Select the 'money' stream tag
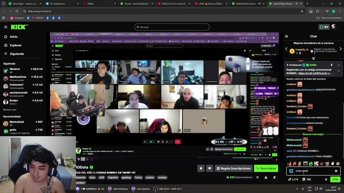The image size is (344, 193). click(162, 177)
